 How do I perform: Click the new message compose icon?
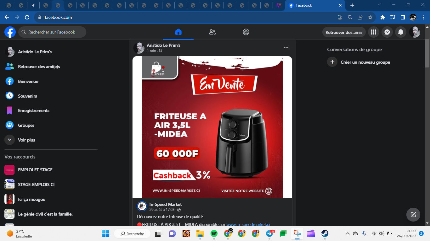413,215
